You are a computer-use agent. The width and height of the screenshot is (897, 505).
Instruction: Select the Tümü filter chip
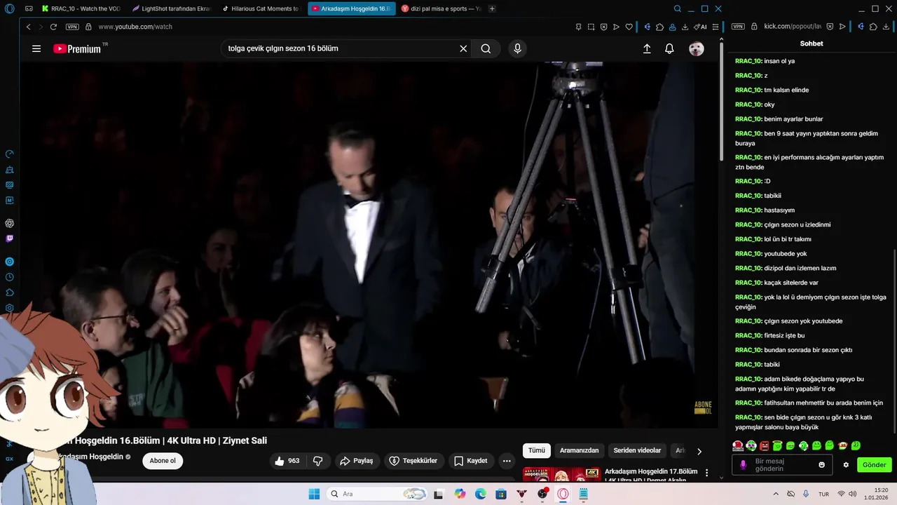pos(536,450)
